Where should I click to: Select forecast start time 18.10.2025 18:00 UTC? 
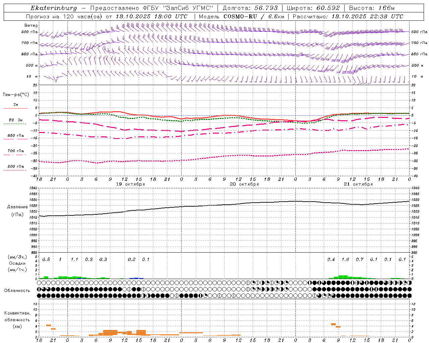click(151, 16)
